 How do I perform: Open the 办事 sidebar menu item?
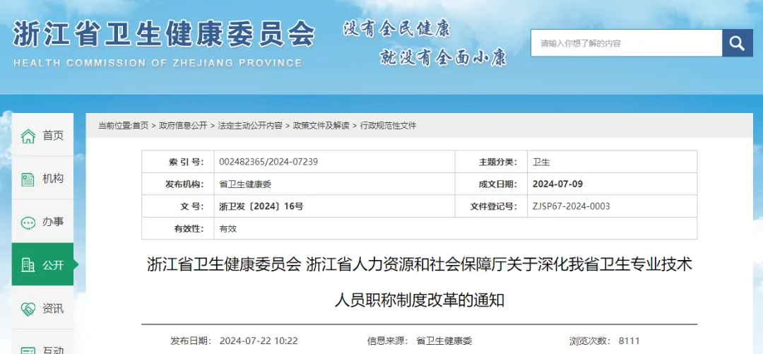click(53, 222)
